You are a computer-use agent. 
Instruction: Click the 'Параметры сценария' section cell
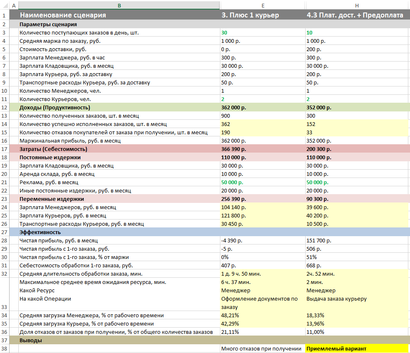point(119,24)
